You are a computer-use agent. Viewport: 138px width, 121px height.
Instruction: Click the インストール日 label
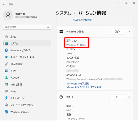coord(73,58)
